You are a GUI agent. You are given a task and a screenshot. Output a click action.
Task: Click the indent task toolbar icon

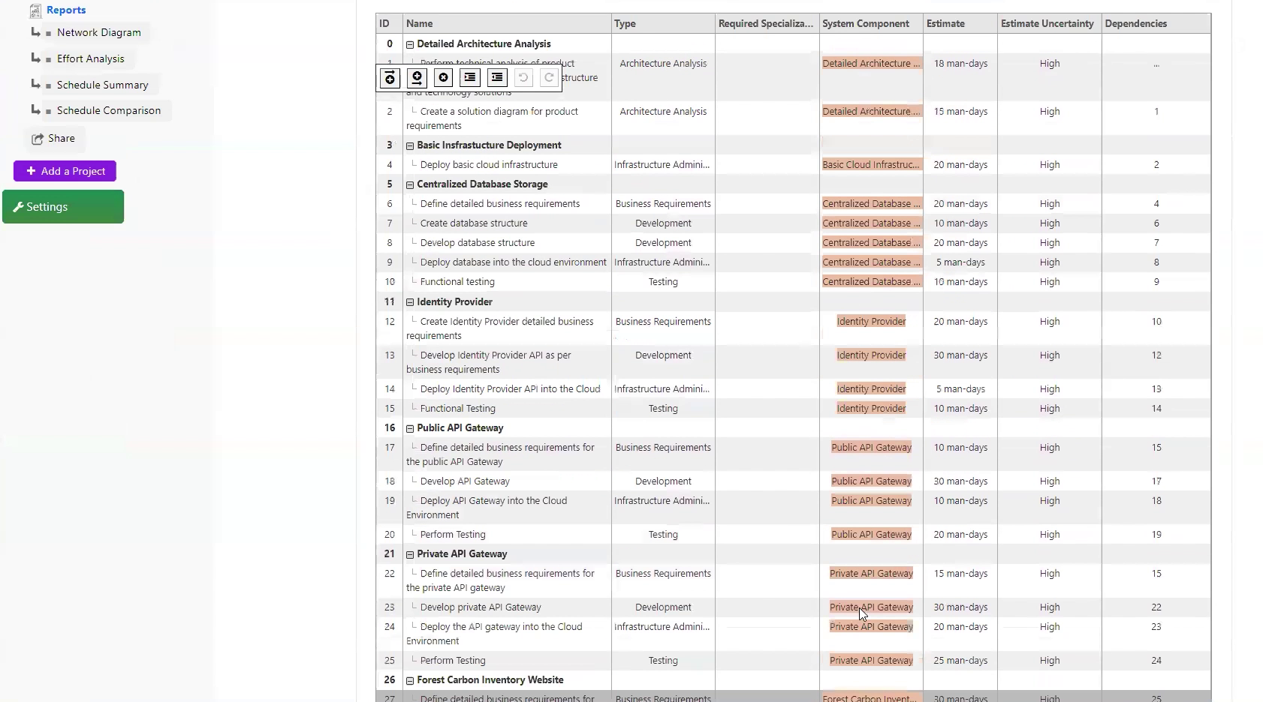470,78
